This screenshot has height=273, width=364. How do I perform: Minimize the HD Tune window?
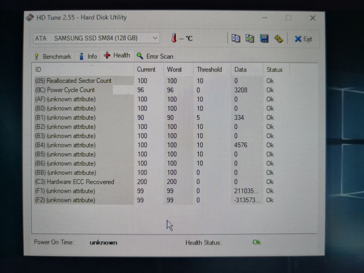pos(265,18)
